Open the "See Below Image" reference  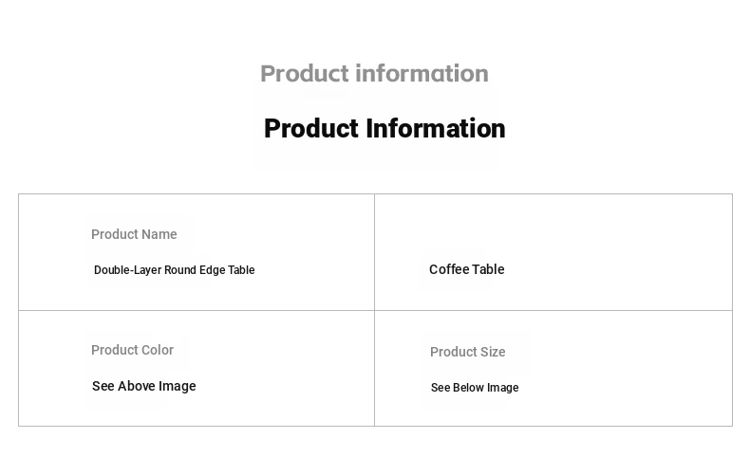tap(474, 388)
